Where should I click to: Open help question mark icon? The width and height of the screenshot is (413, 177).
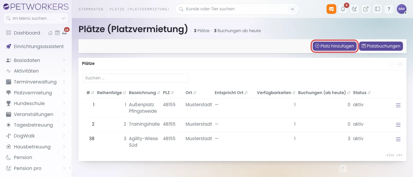[x=389, y=9]
